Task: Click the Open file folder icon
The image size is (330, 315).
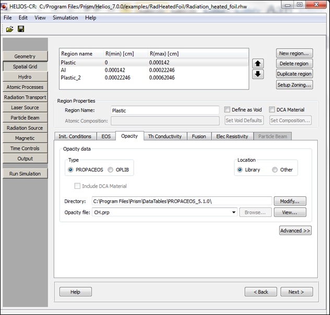Action: [10, 29]
